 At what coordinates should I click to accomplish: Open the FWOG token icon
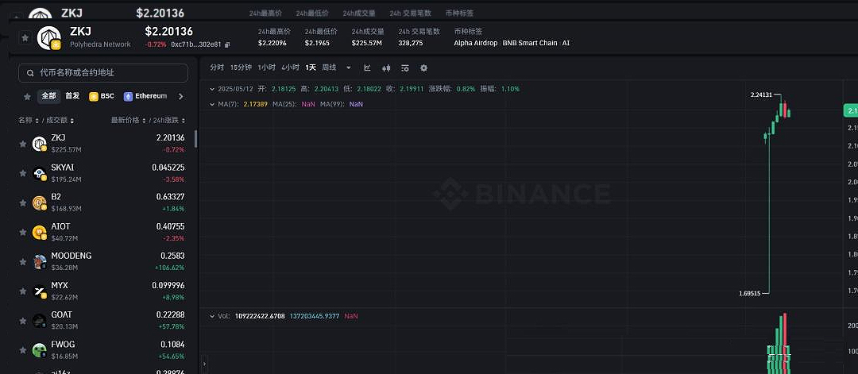[x=40, y=350]
